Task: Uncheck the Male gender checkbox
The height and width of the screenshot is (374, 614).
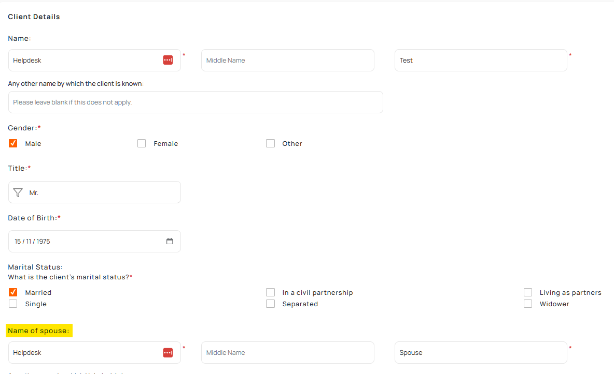Action: [x=13, y=143]
